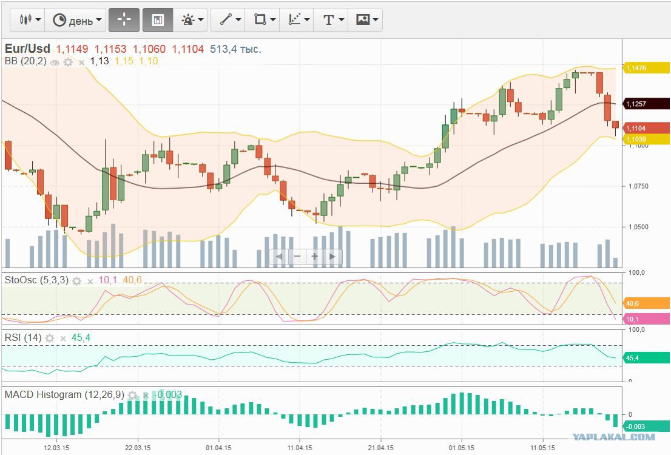Open the день timeframe dropdown
Screen dimensions: 671x455
[76, 19]
